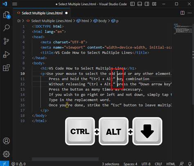194x166 pixels.
Task: Open the Run and Debug view
Action: (6, 54)
